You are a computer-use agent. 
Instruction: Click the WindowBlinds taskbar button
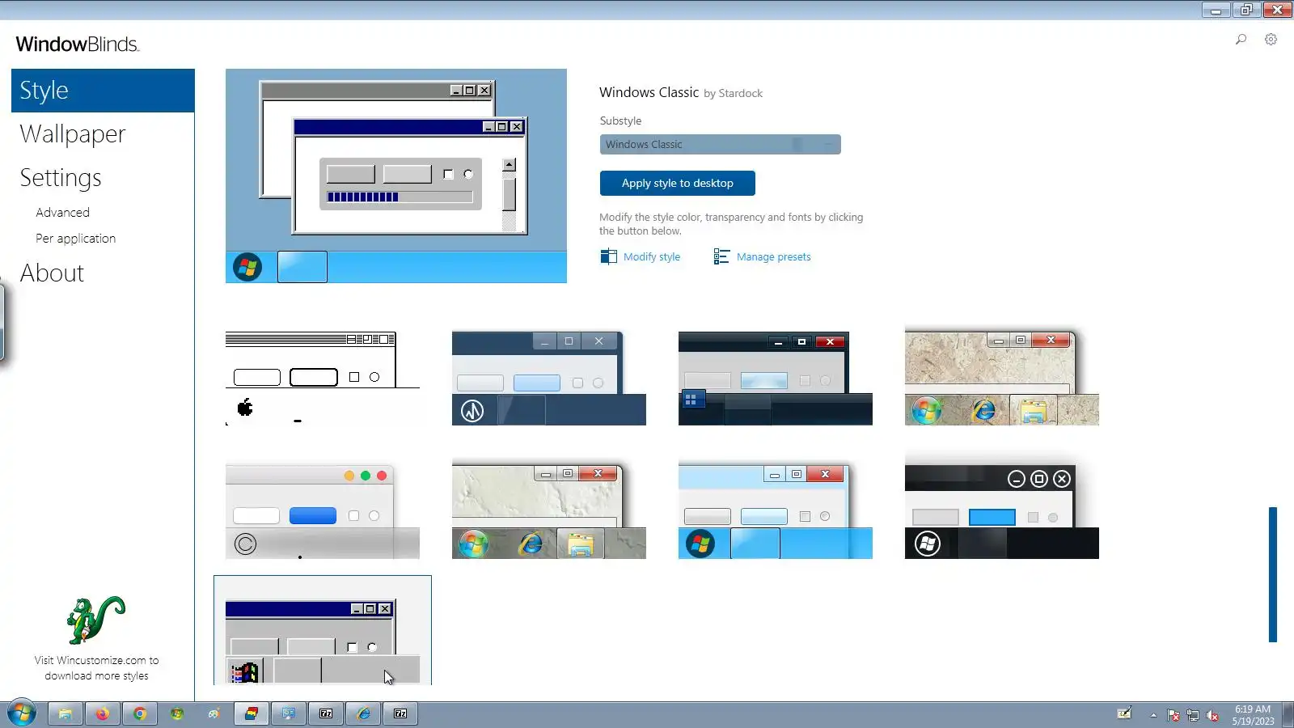tap(252, 713)
